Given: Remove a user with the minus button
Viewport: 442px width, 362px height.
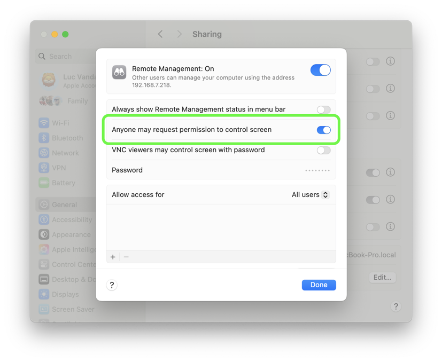Looking at the screenshot, I should [x=126, y=257].
